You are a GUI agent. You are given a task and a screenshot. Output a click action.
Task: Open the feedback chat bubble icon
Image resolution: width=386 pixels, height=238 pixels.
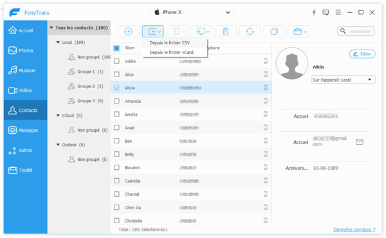pyautogui.click(x=326, y=12)
